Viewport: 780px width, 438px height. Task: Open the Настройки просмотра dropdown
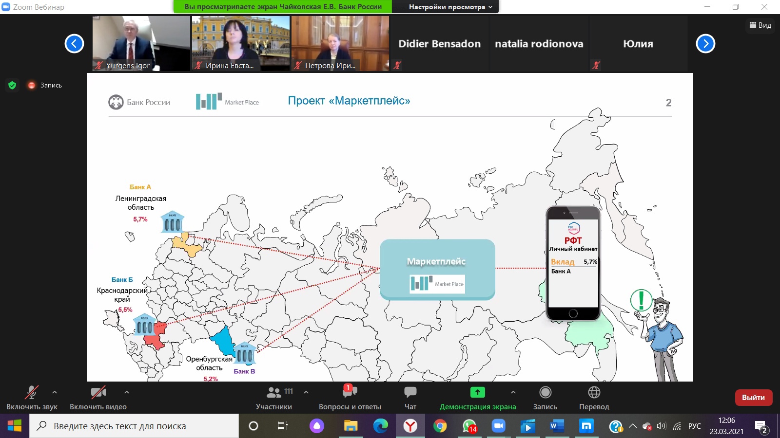click(450, 7)
